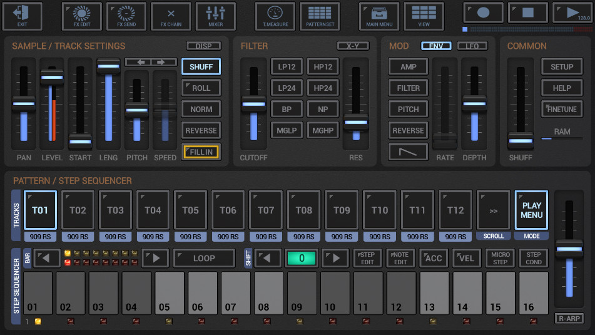Open the FX CHAIN panel
Image resolution: width=595 pixels, height=335 pixels.
click(171, 16)
